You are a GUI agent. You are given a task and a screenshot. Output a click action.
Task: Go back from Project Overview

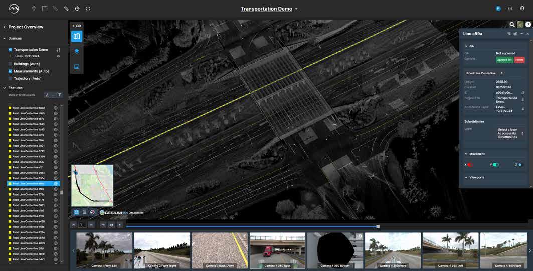(5, 27)
